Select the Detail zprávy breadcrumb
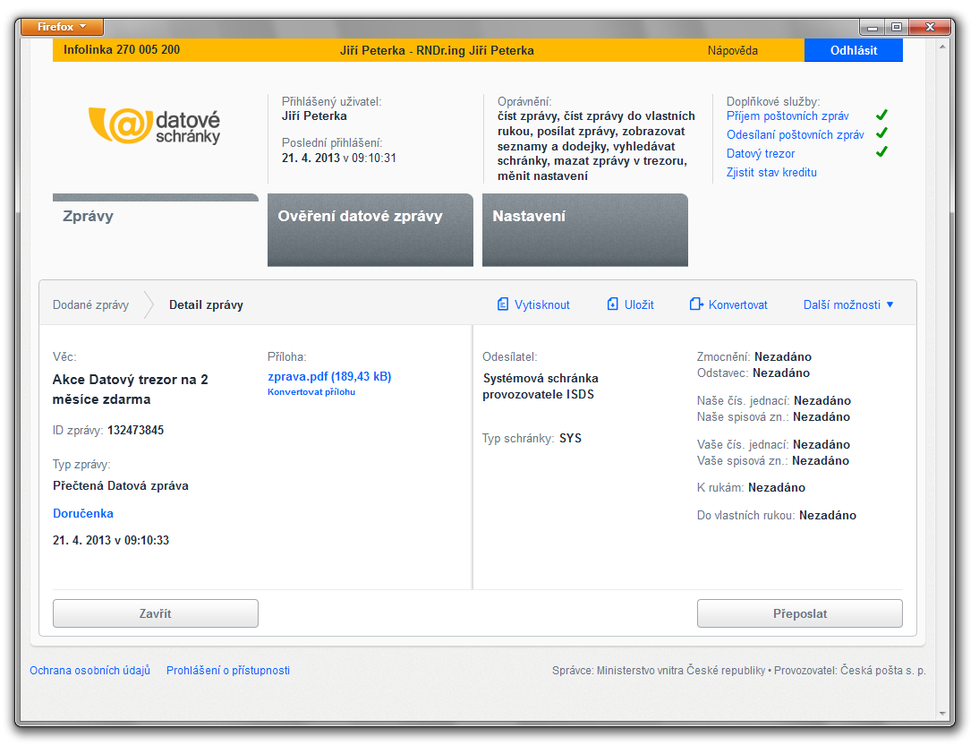The image size is (979, 754). (x=206, y=304)
